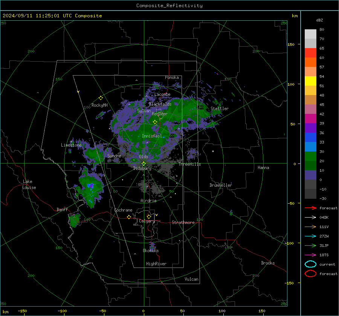The height and width of the screenshot is (316, 339).
Task: Click the Composite_Reflectivity title
Action: [x=169, y=6]
